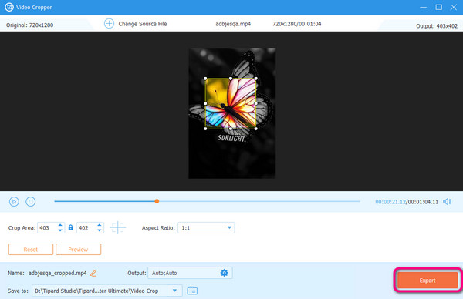
Task: Click the Video Cropper app logo icon
Action: tap(9, 7)
